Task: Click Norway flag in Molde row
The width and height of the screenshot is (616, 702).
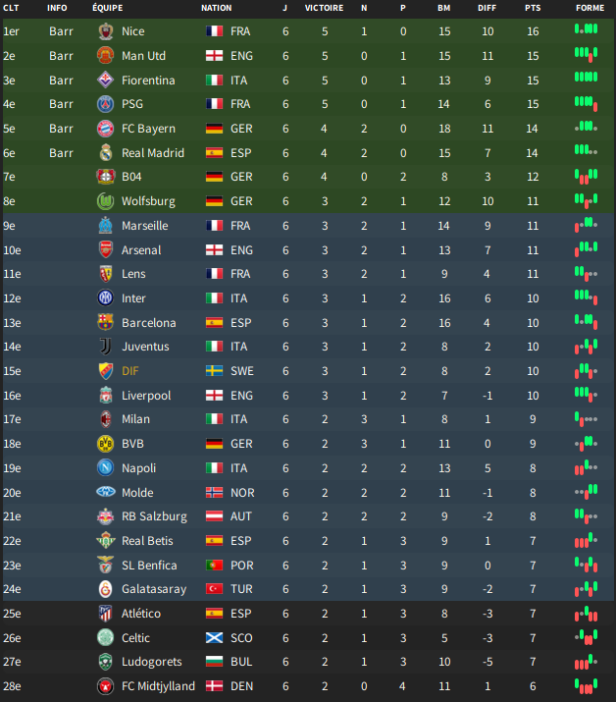Action: tap(214, 493)
